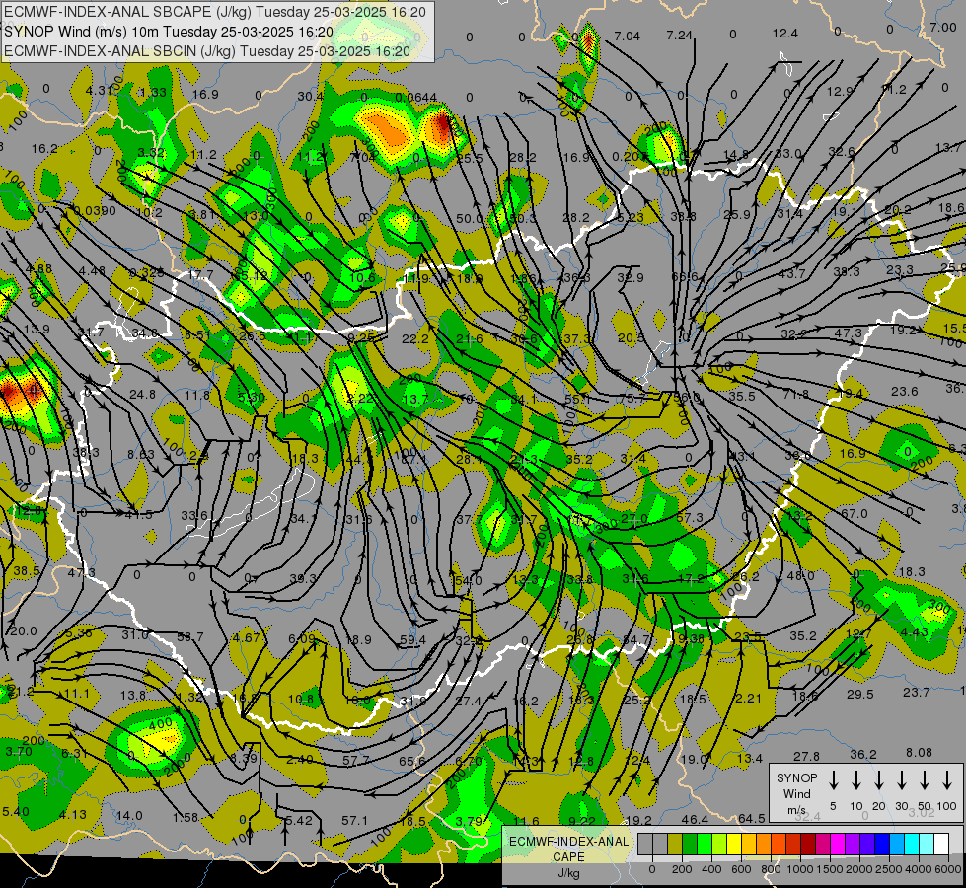The image size is (966, 888).
Task: Click the map value '67.0'
Action: click(854, 513)
